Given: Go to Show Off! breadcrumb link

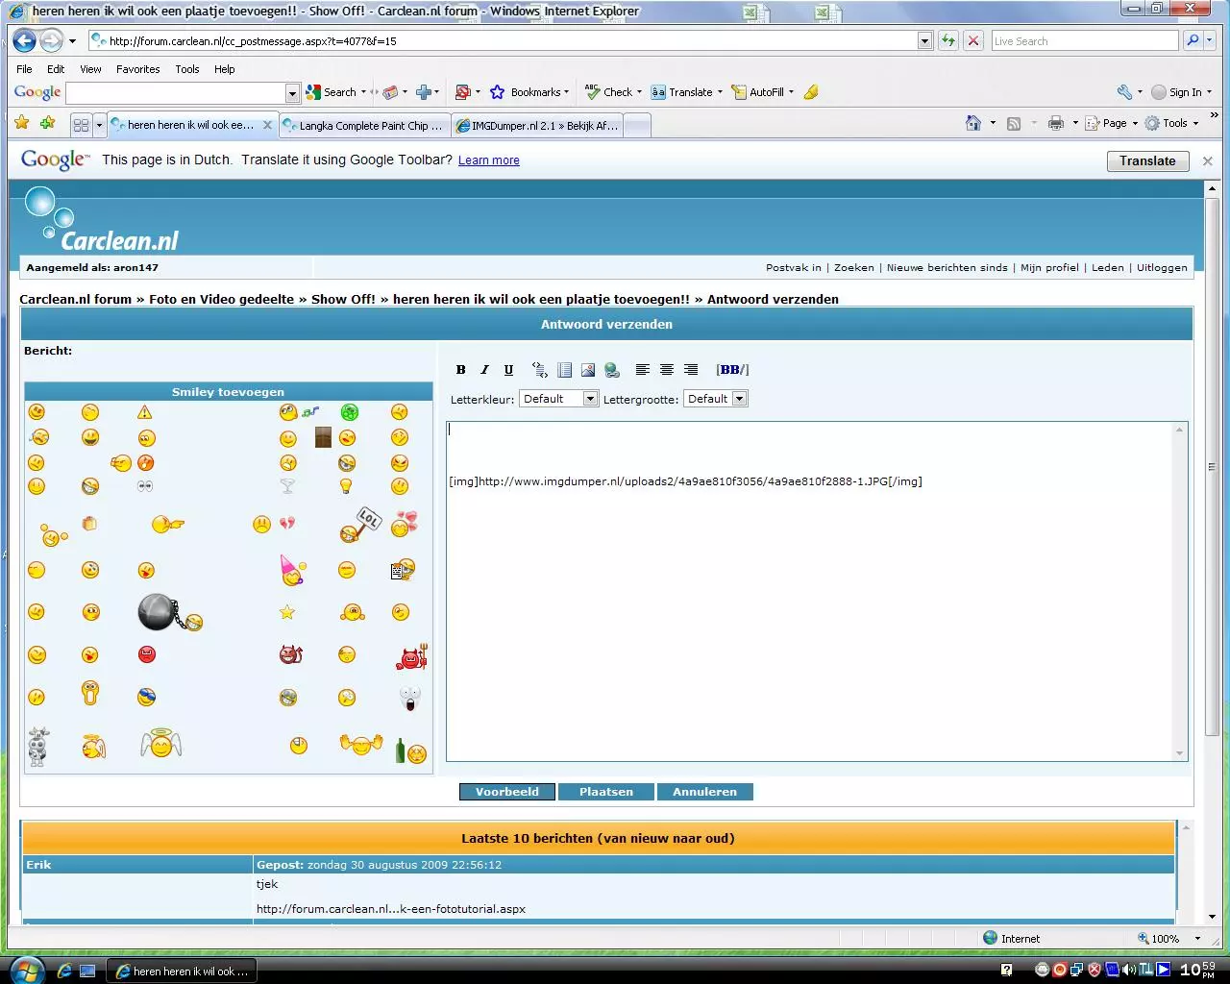Looking at the screenshot, I should pyautogui.click(x=343, y=299).
